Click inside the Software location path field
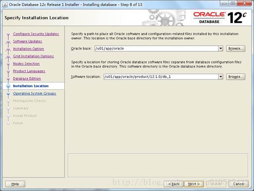 (x=161, y=77)
